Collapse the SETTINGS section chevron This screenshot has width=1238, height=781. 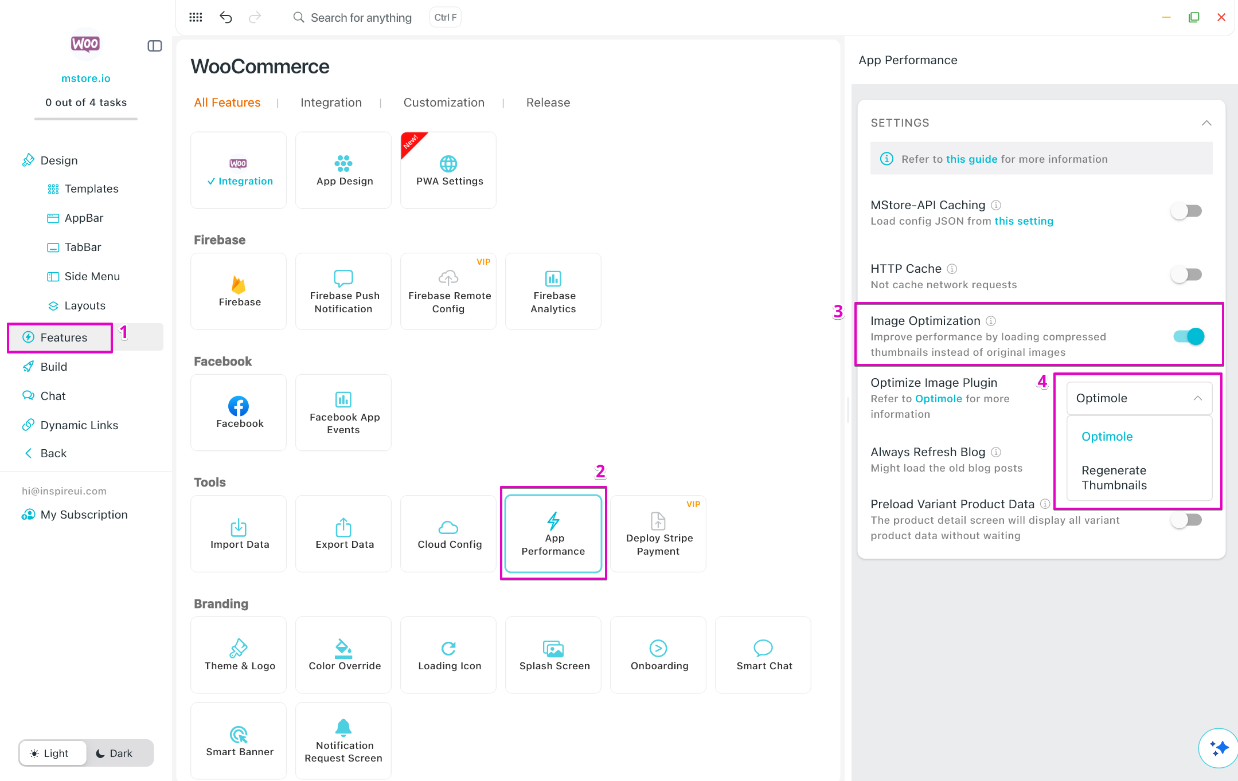(1206, 123)
